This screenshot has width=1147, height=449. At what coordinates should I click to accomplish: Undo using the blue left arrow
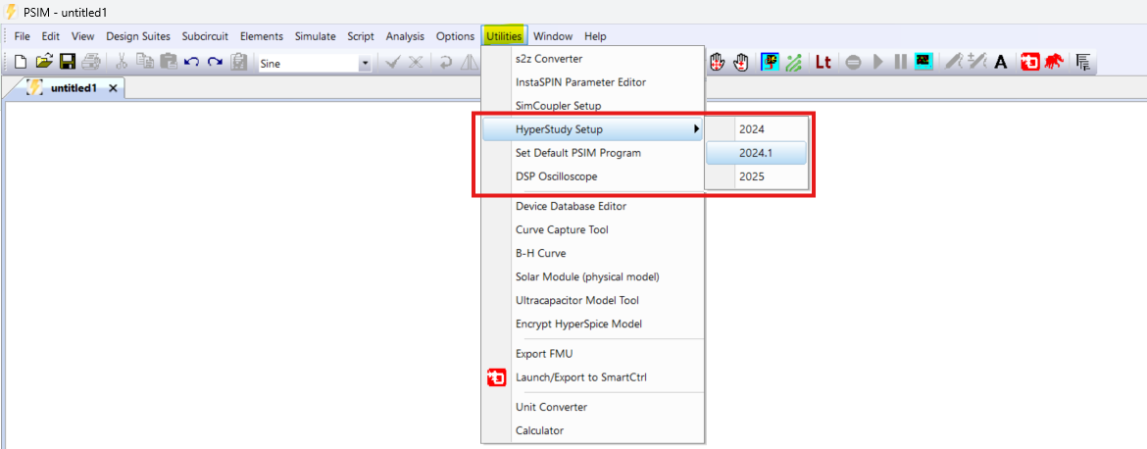pos(191,63)
